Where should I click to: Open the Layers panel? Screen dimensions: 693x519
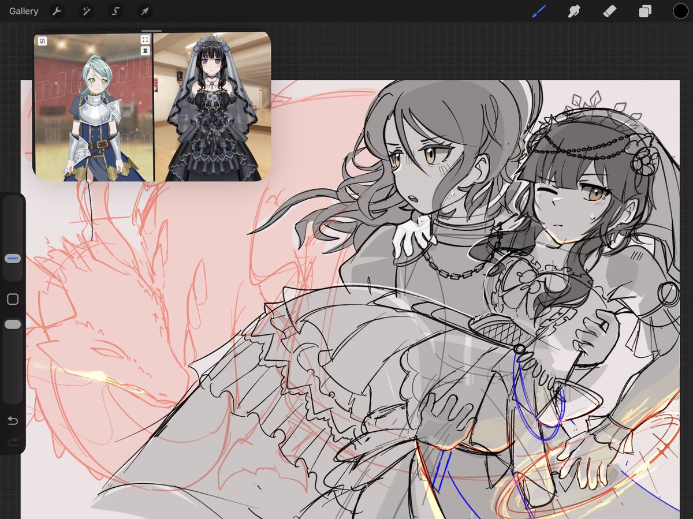tap(645, 11)
